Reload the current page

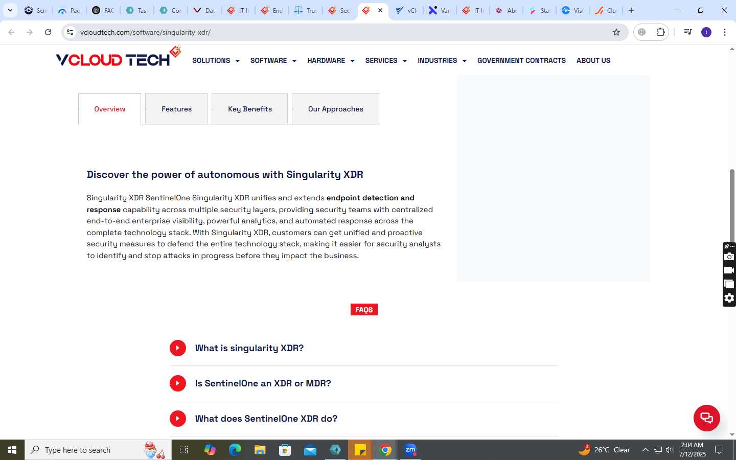(48, 32)
